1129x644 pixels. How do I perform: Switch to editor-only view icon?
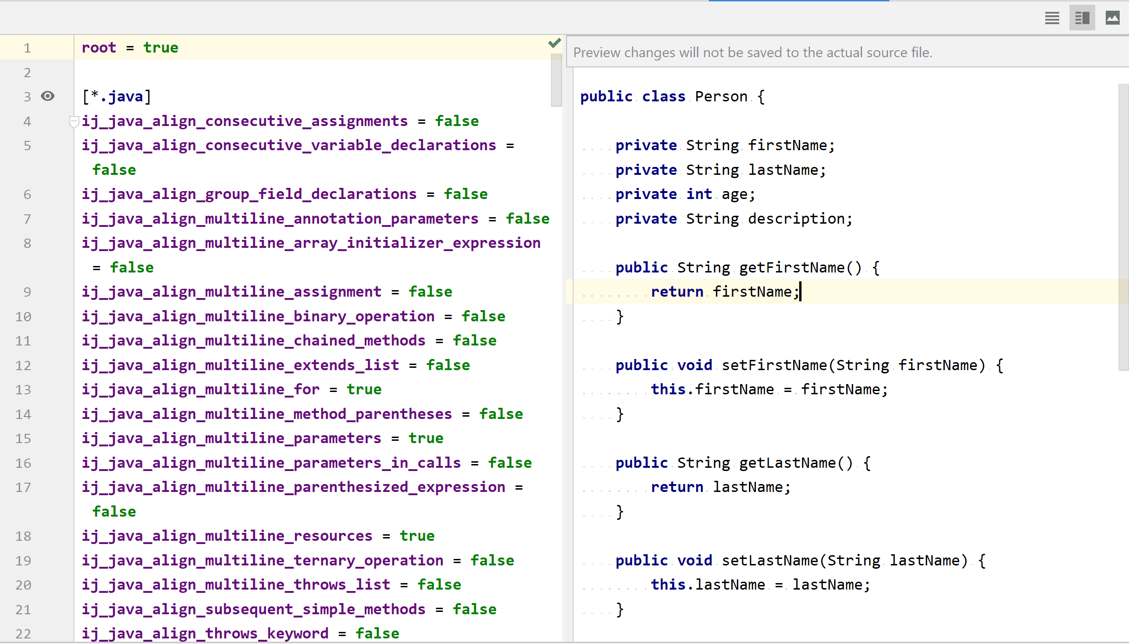coord(1052,18)
